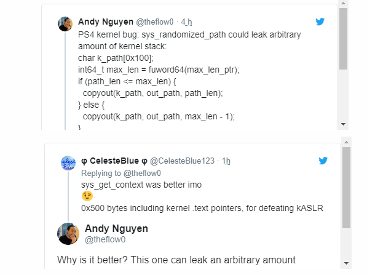
Task: Open the @CelesteBlue123 handle link
Action: tap(182, 161)
